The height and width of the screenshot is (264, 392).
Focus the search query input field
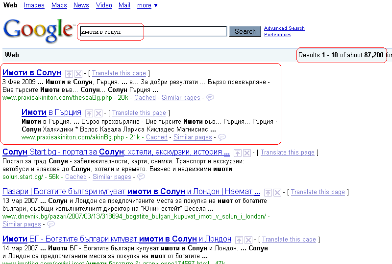click(x=153, y=32)
